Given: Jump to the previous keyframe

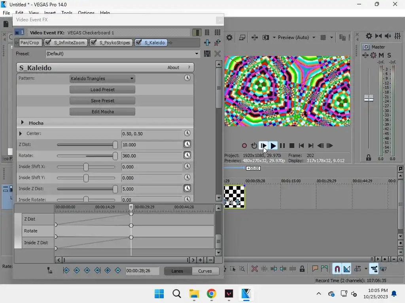Looking at the screenshot, I should (x=77, y=270).
